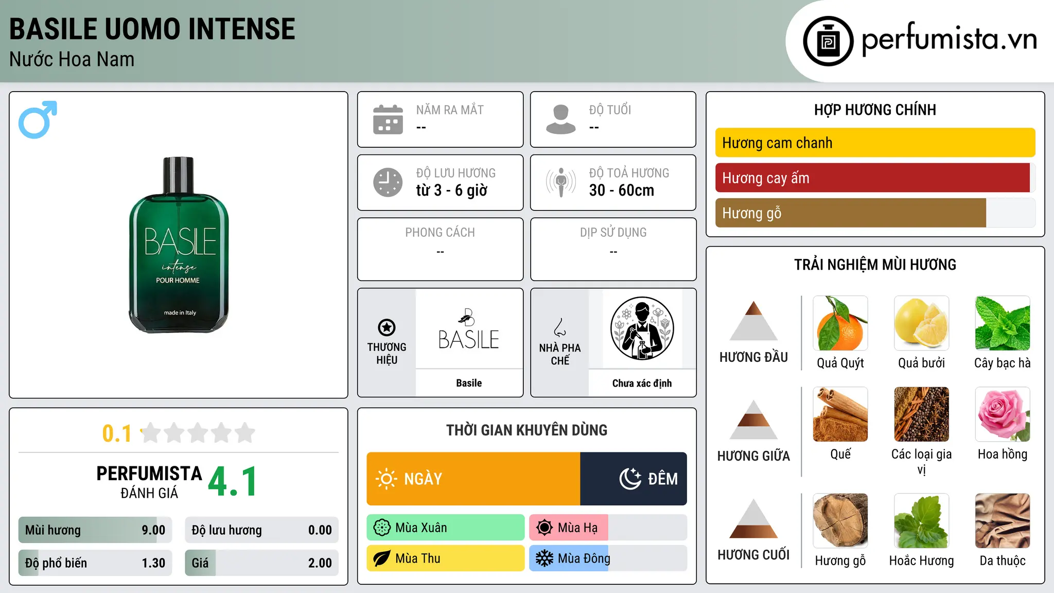Click the Mùi hương 9.00 rating bar
The width and height of the screenshot is (1054, 593).
pyautogui.click(x=95, y=530)
